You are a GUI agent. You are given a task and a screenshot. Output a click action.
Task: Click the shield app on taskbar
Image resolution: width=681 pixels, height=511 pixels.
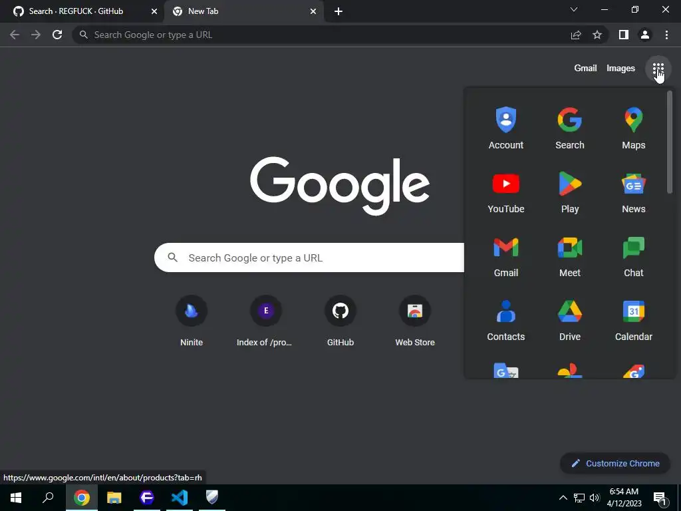(x=212, y=498)
